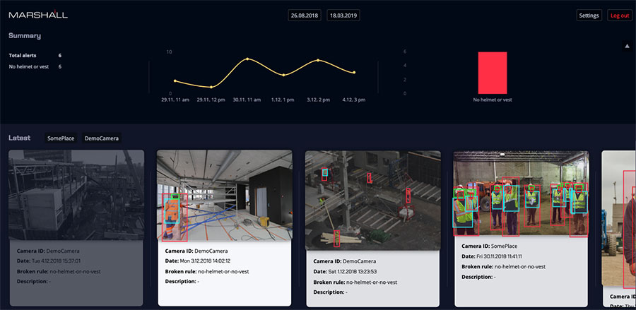Click the chart point at 30.11. 11 am
This screenshot has width=636, height=310.
click(247, 59)
